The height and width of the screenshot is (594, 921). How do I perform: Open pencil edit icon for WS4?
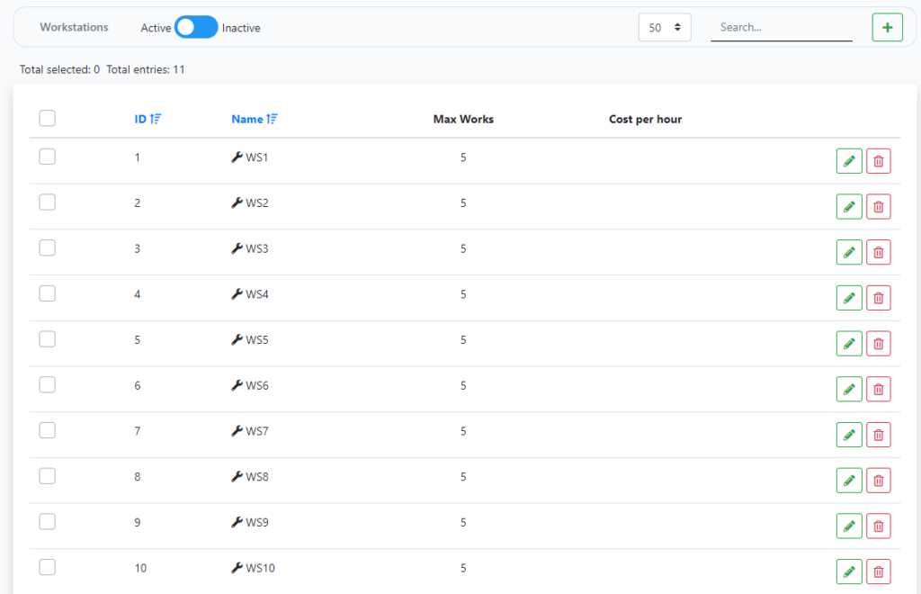pos(848,298)
